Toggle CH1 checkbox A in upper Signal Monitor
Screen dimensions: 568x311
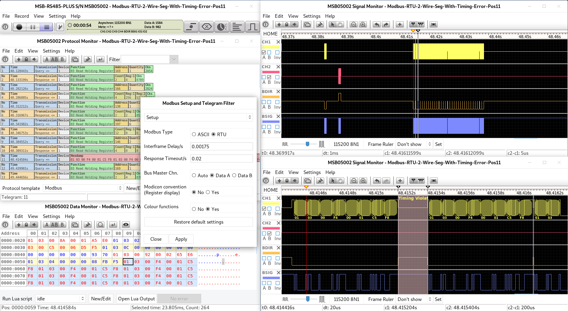(264, 53)
